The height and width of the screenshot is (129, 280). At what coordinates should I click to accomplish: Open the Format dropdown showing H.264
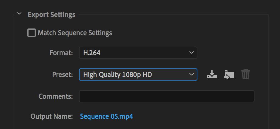138,53
